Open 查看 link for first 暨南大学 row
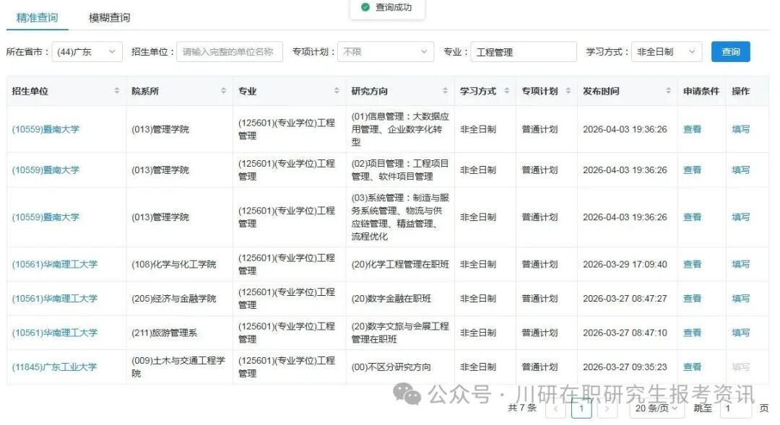This screenshot has height=425, width=780. coord(692,128)
